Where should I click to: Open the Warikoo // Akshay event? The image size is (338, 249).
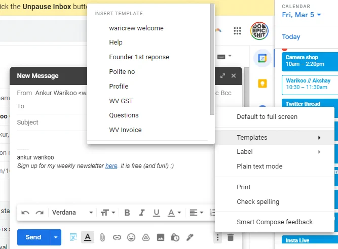tap(310, 85)
